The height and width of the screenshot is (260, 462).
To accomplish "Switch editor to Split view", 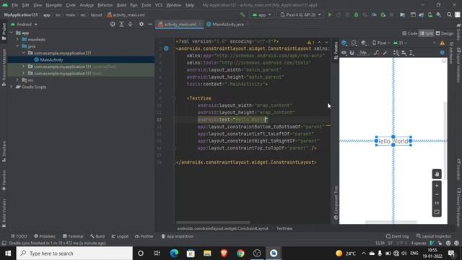I will click(427, 33).
